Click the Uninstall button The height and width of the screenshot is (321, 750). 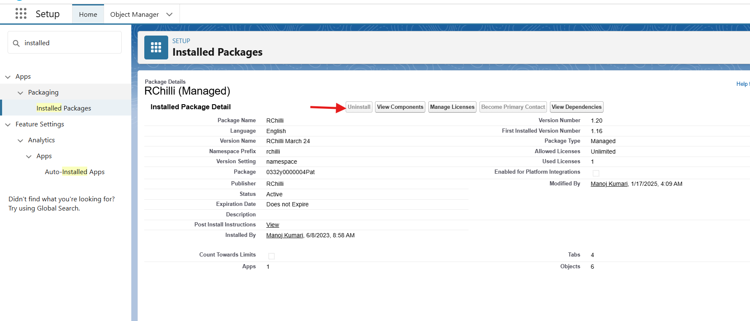coord(359,107)
